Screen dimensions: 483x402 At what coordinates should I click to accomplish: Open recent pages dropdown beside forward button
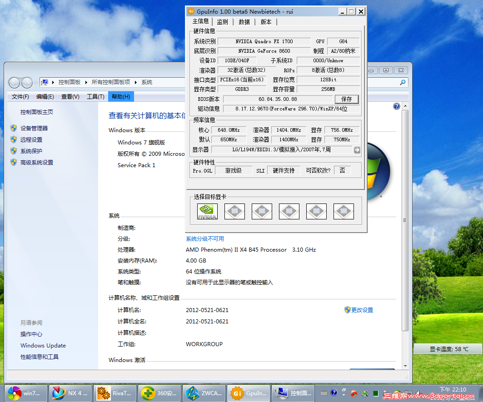pos(36,83)
